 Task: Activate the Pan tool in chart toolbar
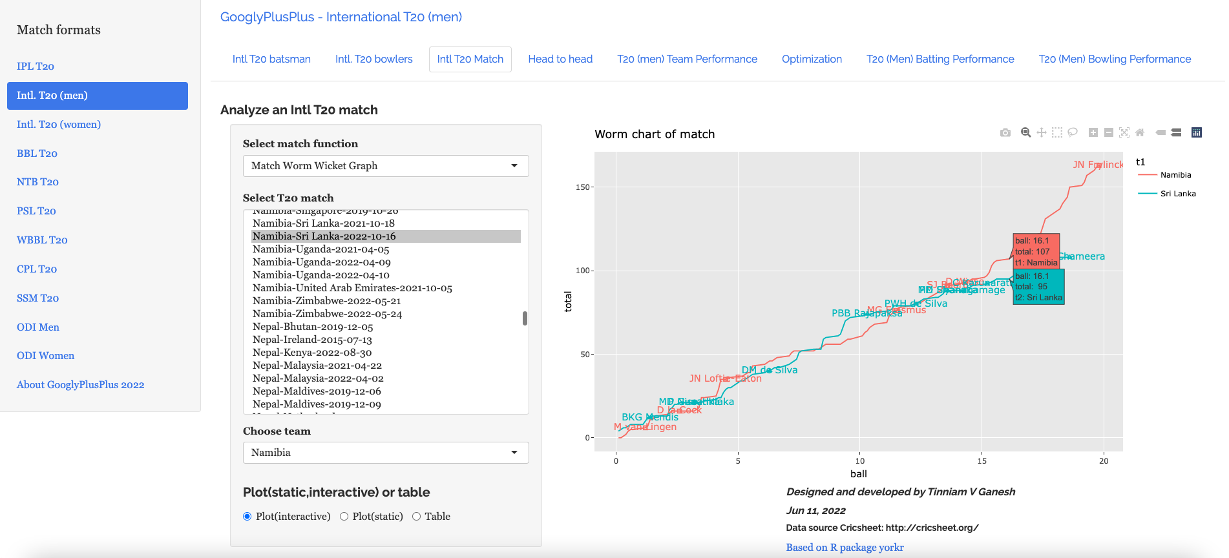coord(1041,132)
